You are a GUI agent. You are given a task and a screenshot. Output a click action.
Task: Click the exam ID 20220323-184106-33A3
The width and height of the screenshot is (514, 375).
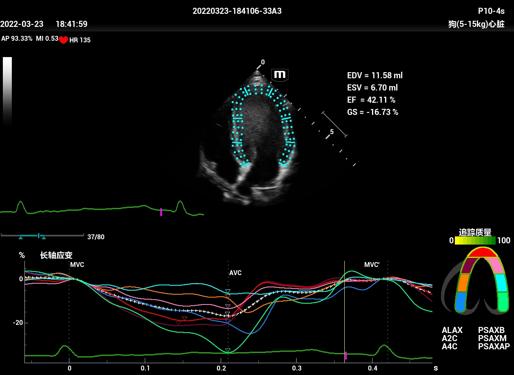[x=237, y=11]
